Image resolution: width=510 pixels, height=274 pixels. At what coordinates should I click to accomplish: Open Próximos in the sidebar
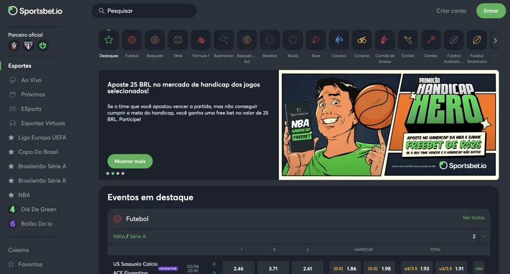[x=33, y=94]
